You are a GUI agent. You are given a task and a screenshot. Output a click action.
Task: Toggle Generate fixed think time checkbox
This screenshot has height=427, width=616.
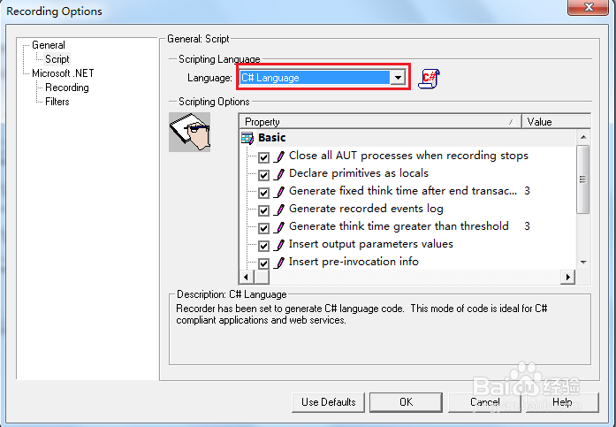click(x=264, y=192)
